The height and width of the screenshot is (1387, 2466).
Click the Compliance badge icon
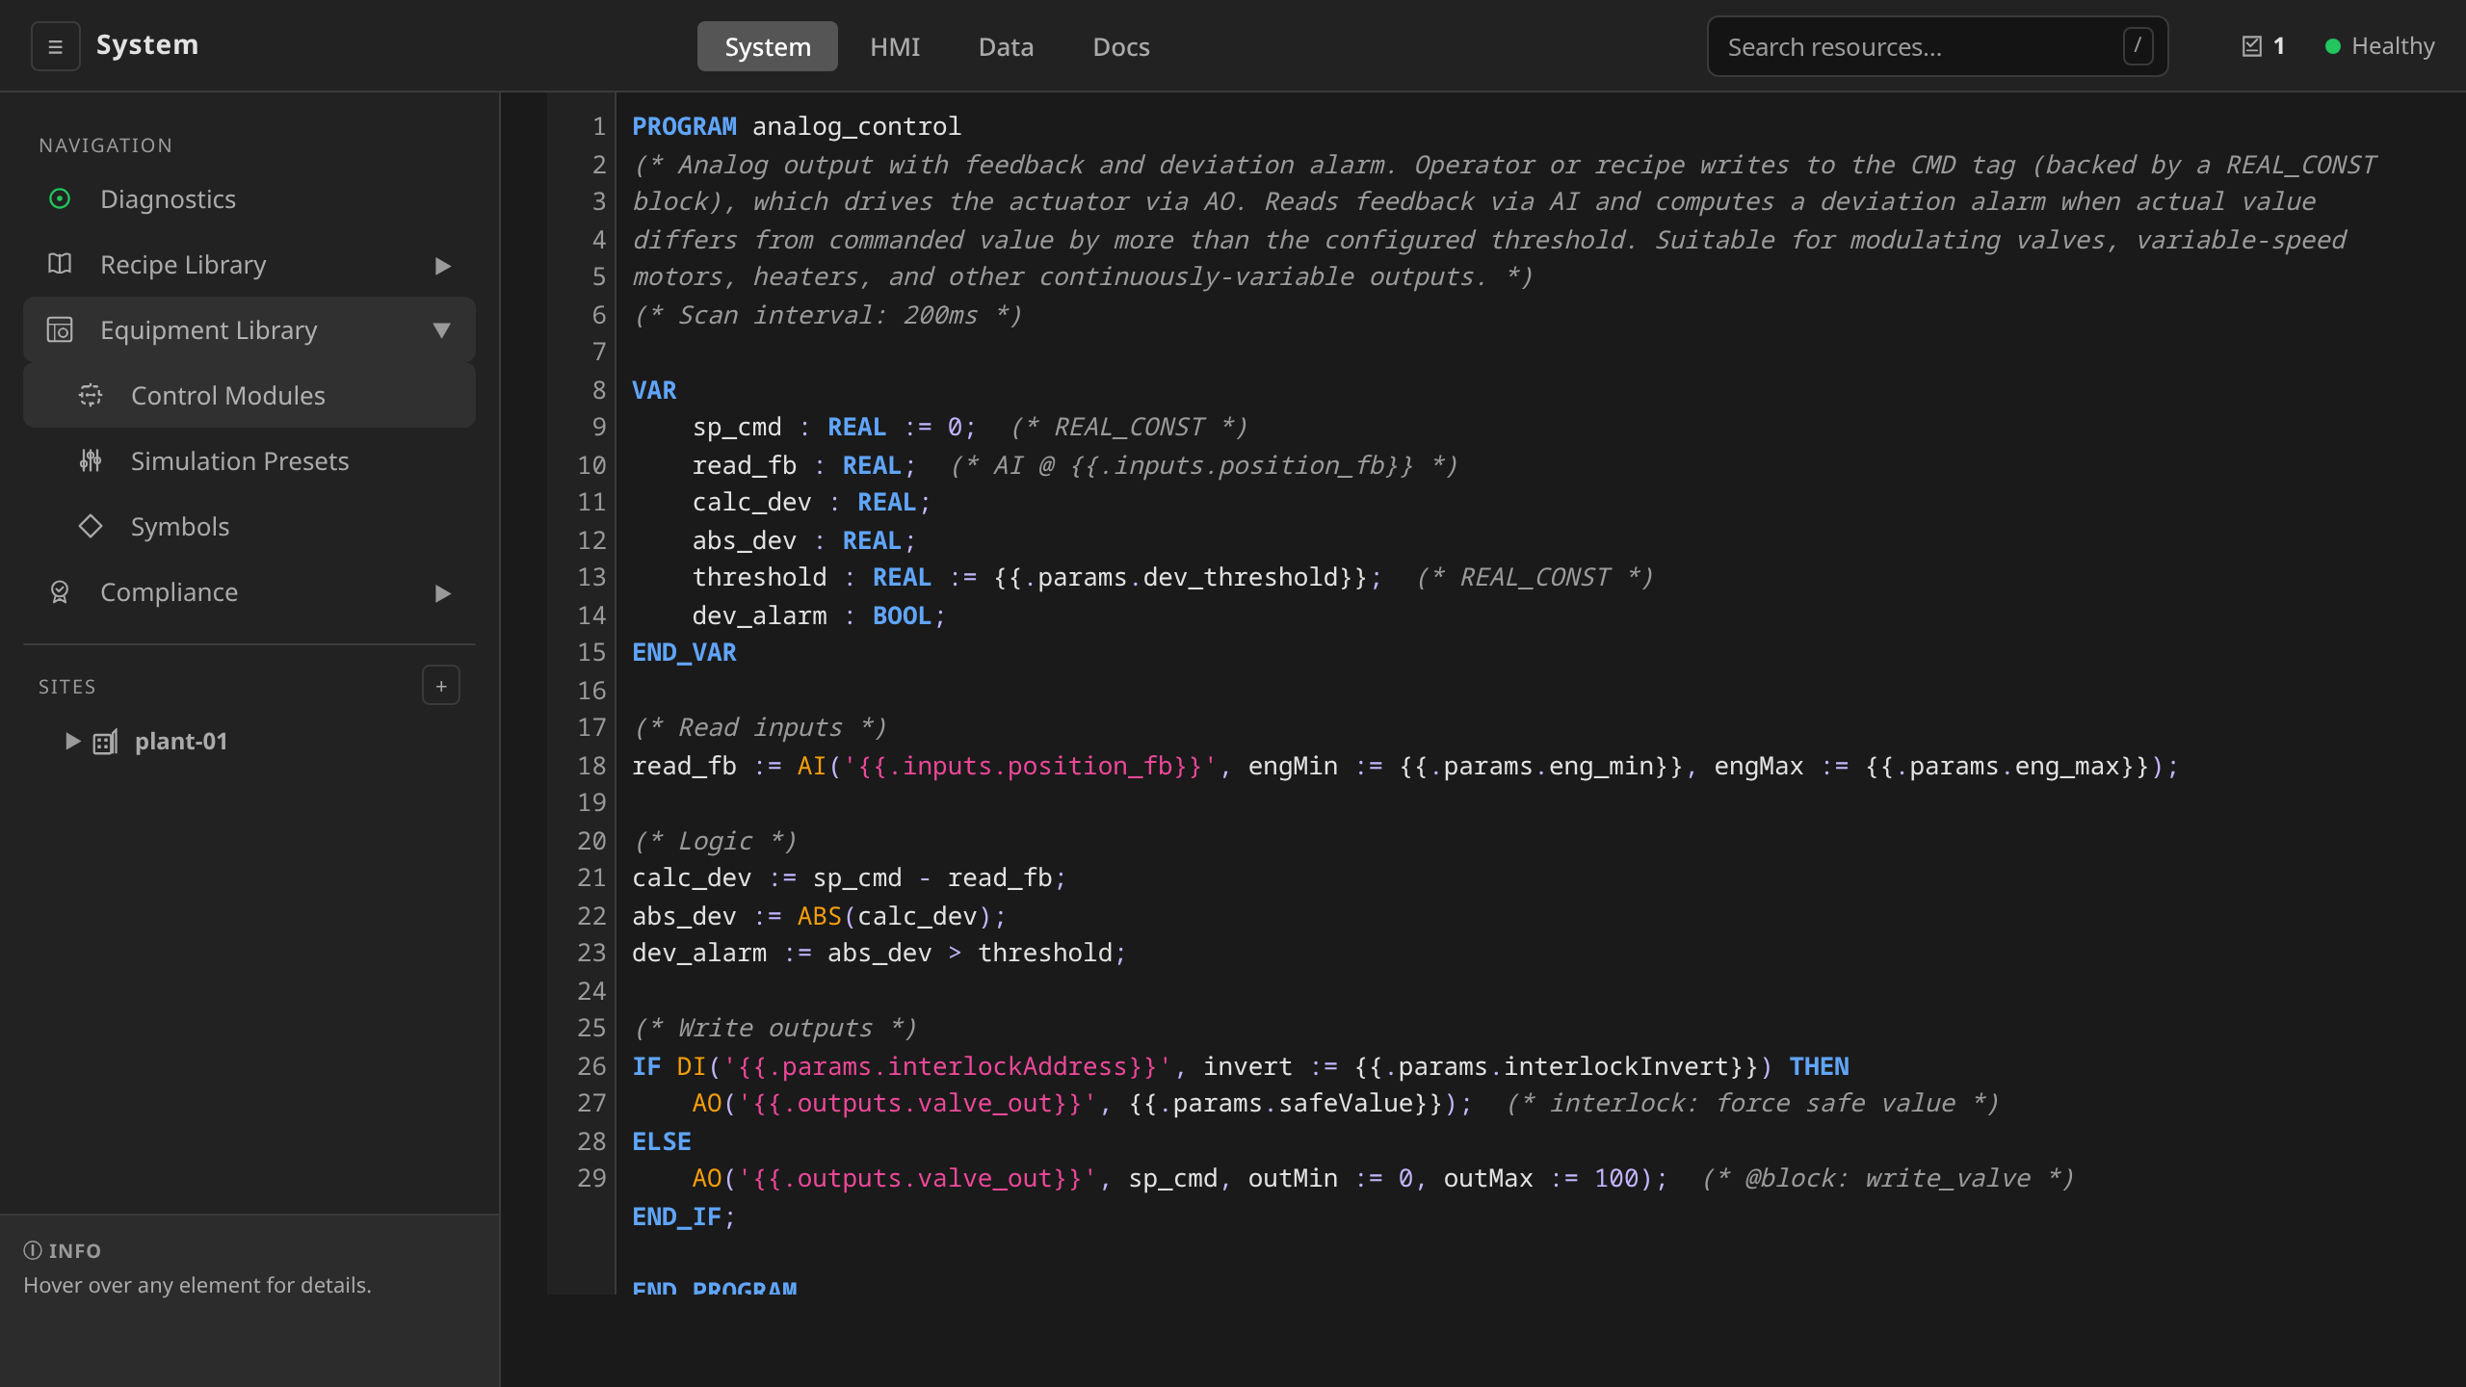click(60, 591)
